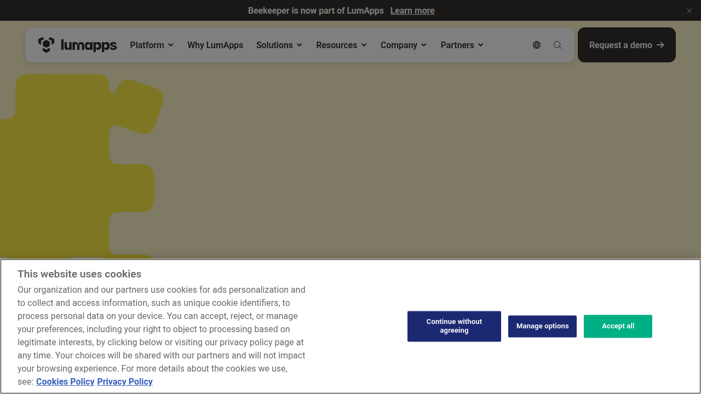Open site search magnifier icon
The image size is (701, 394).
tap(558, 45)
